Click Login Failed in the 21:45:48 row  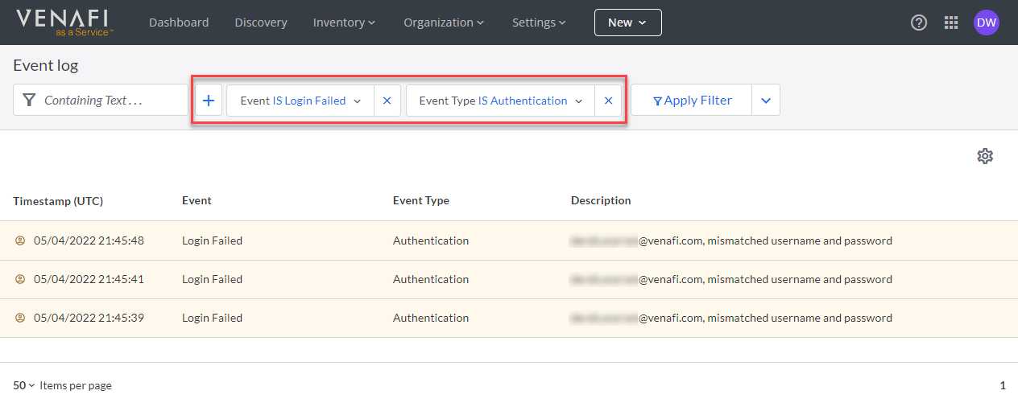[212, 240]
